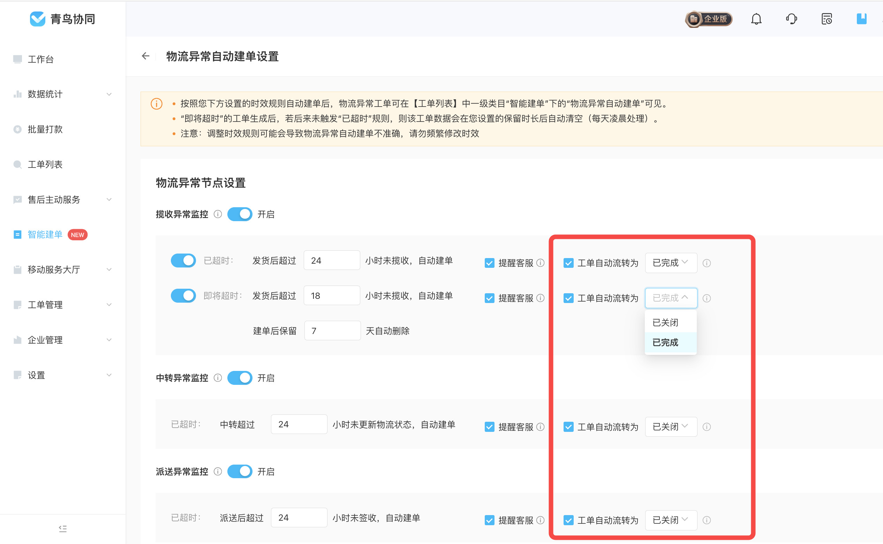Toggle the 即将超时 pickup rule switch
The height and width of the screenshot is (544, 883).
183,296
